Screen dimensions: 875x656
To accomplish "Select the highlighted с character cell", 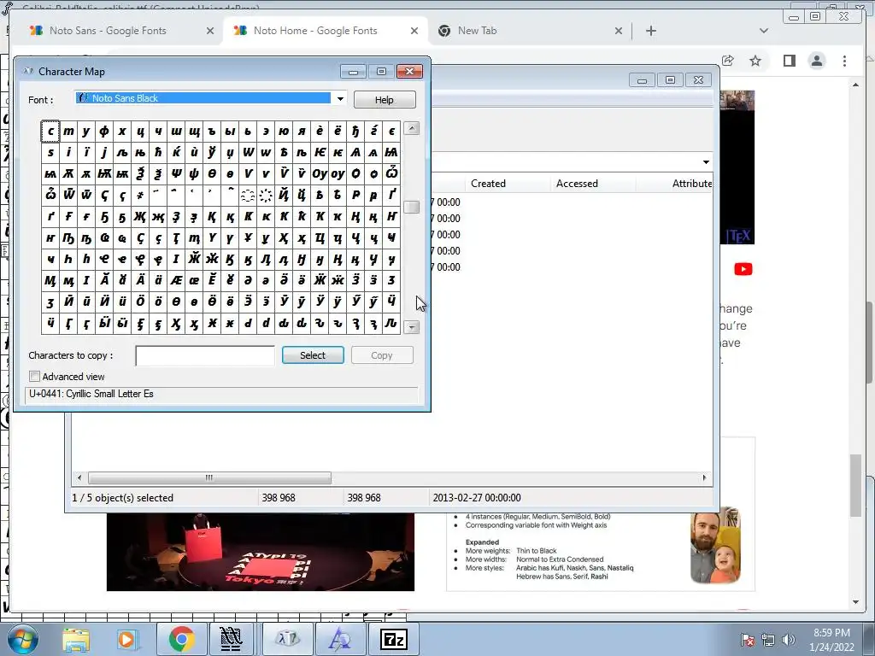I will (x=50, y=131).
